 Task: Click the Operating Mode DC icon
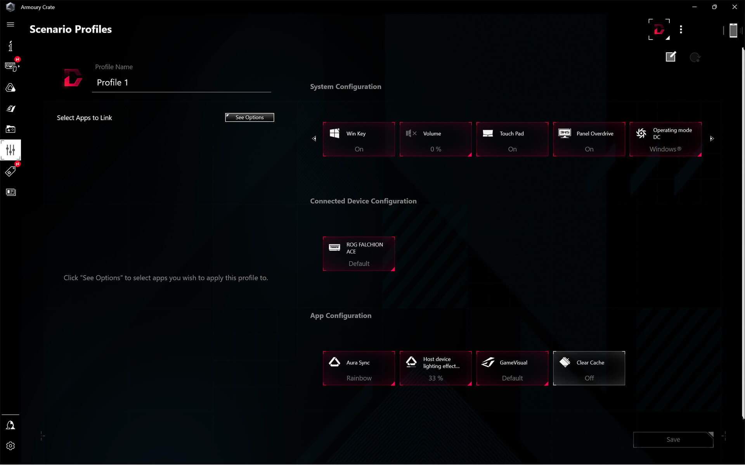coord(643,133)
